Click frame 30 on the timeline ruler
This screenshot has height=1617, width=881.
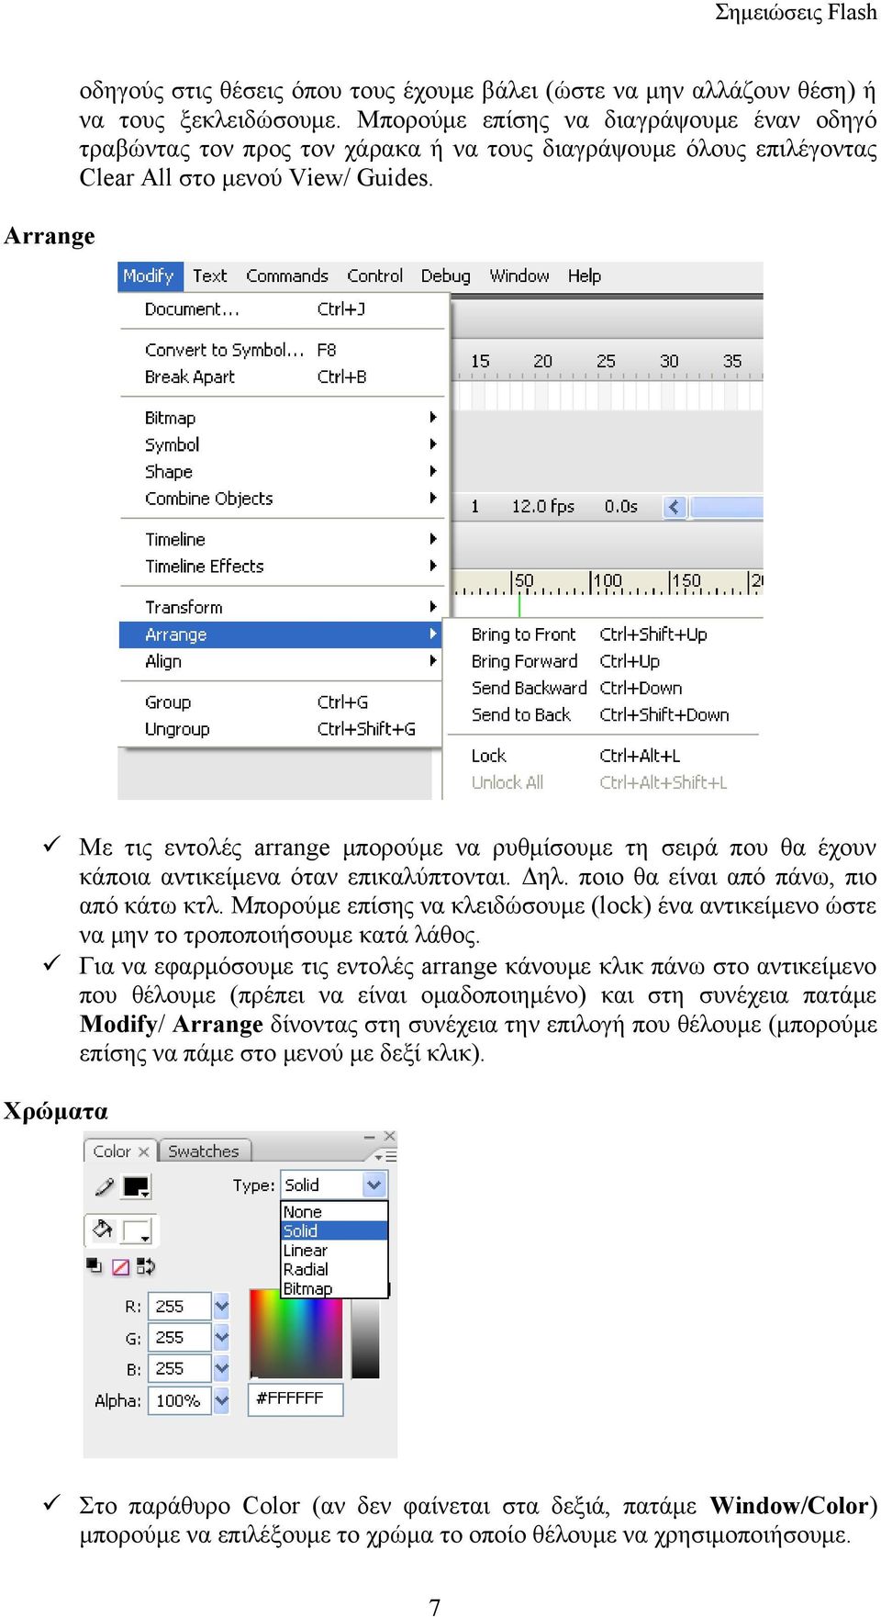[x=669, y=361]
